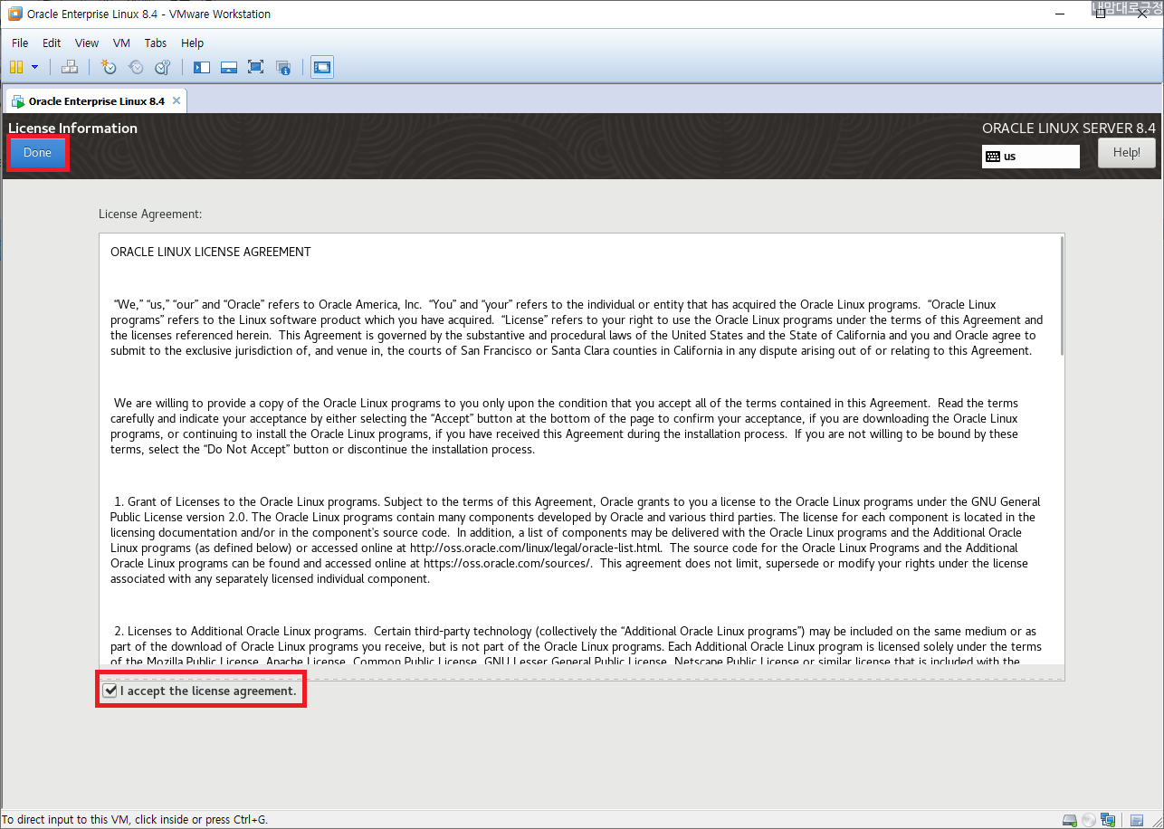Maximize the VMware Workstation window
The width and height of the screenshot is (1164, 829).
pos(1100,14)
